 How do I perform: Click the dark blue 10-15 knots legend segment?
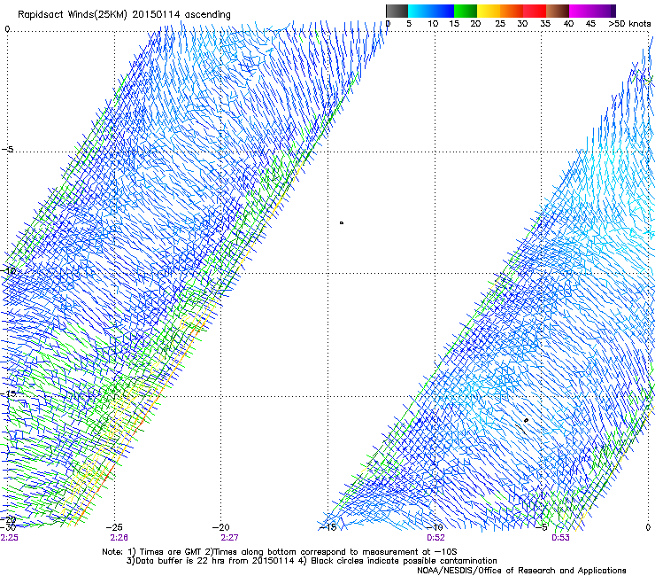coord(443,11)
